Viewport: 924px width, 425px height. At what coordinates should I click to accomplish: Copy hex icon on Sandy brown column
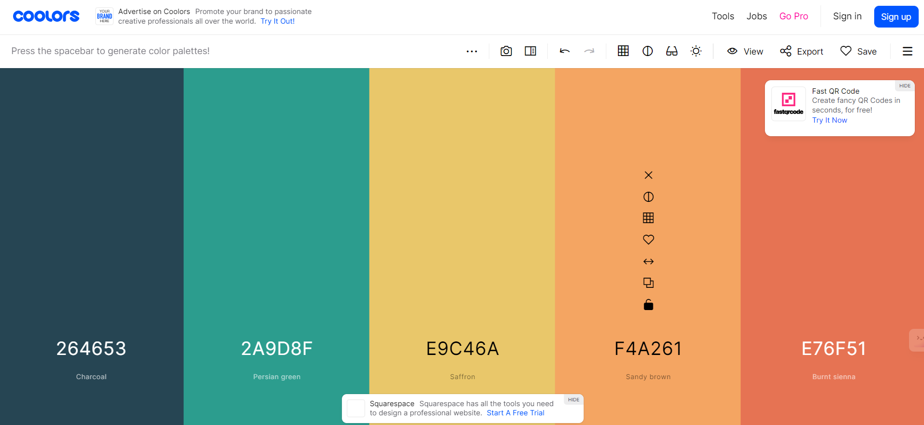point(648,283)
